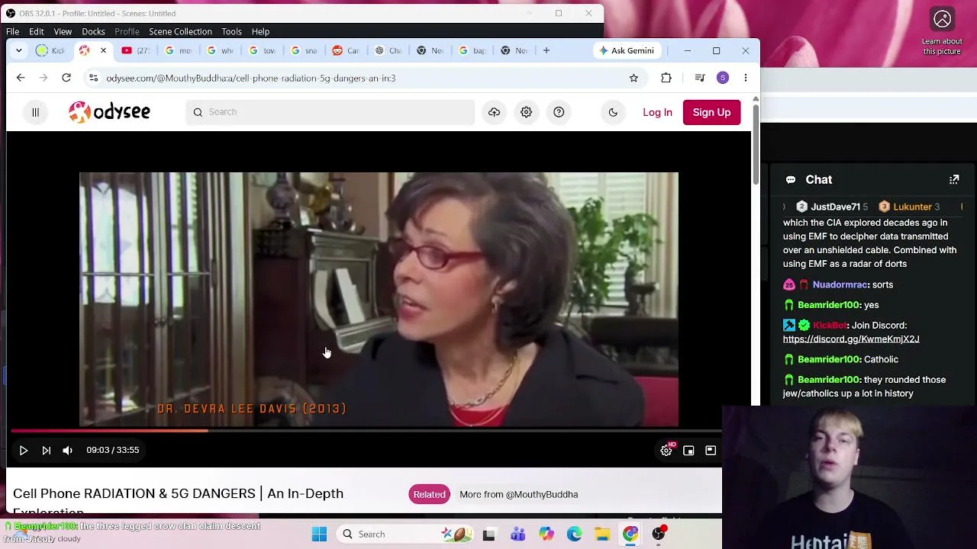The image size is (977, 549).
Task: Open Chrome media controls icon
Action: (699, 78)
